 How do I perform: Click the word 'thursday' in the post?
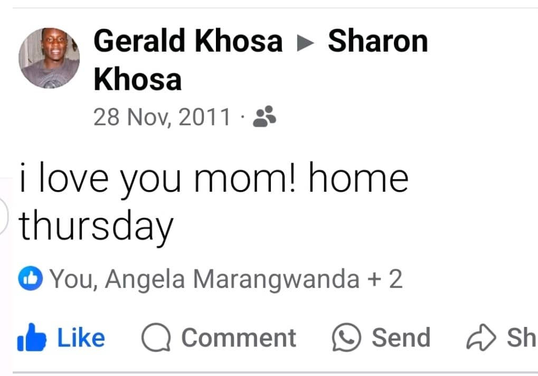tap(96, 227)
